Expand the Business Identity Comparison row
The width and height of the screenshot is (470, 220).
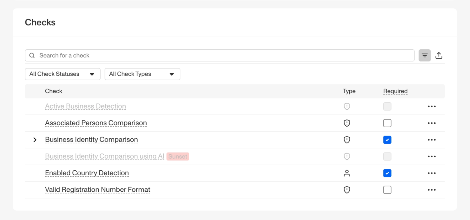pos(35,140)
